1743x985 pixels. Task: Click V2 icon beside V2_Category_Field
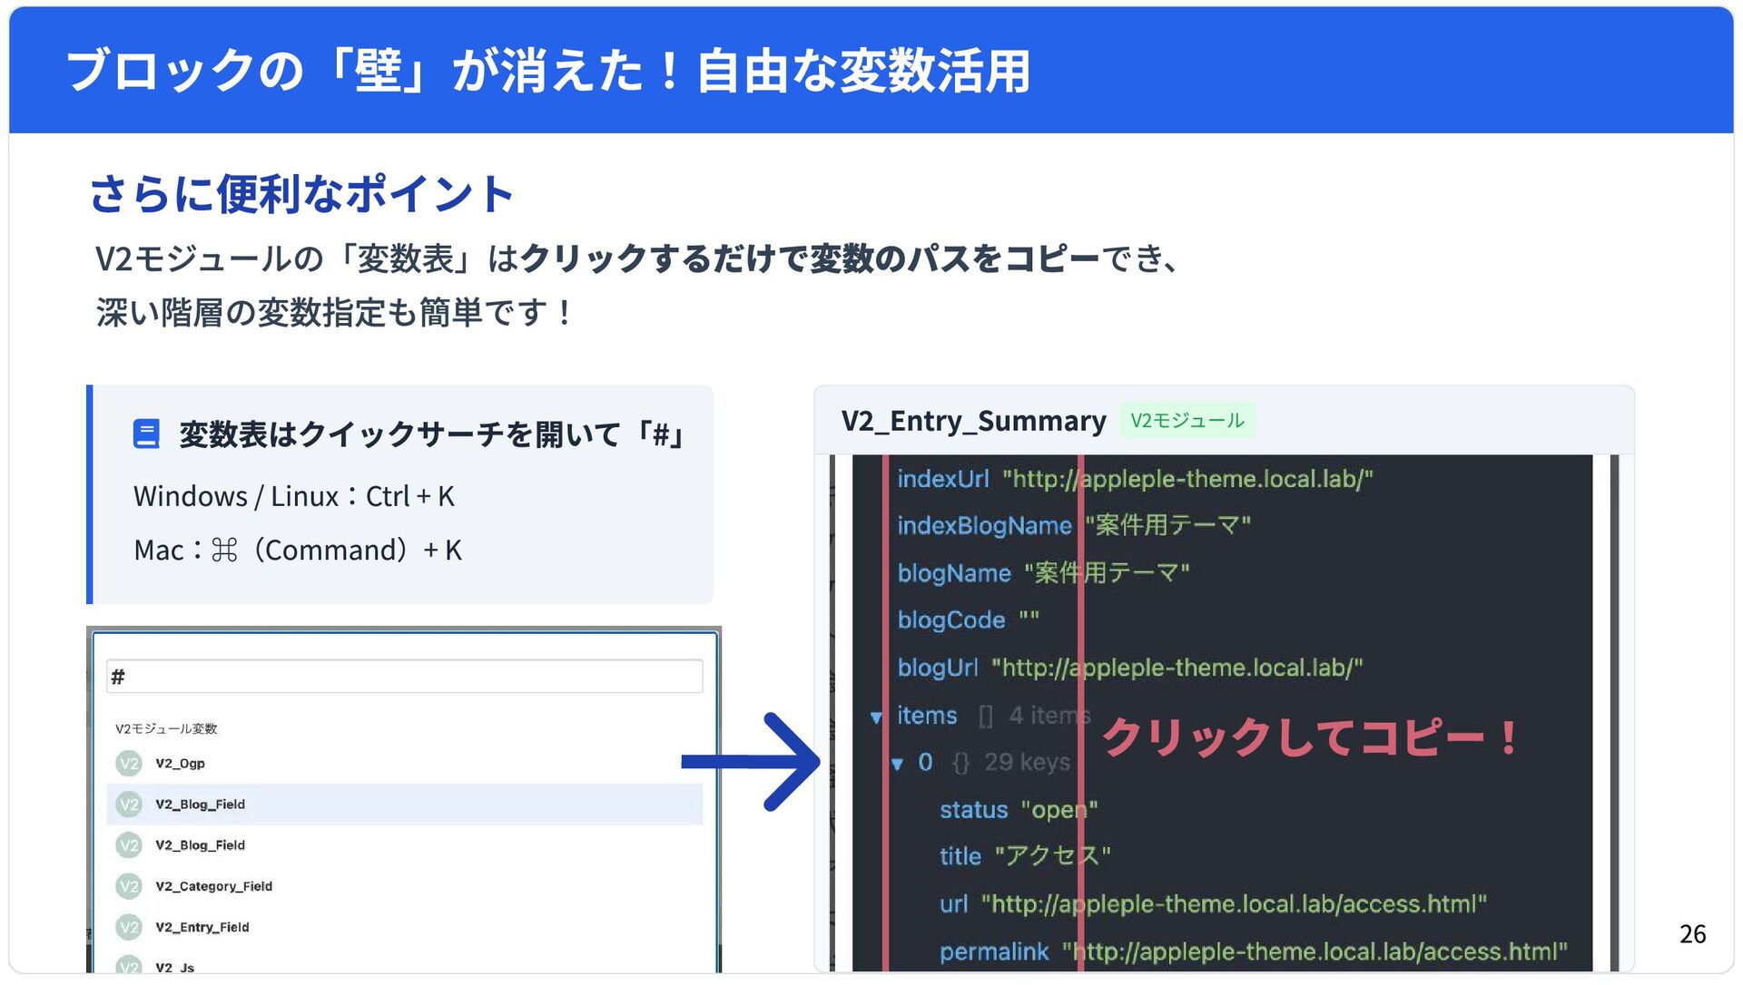[x=129, y=886]
